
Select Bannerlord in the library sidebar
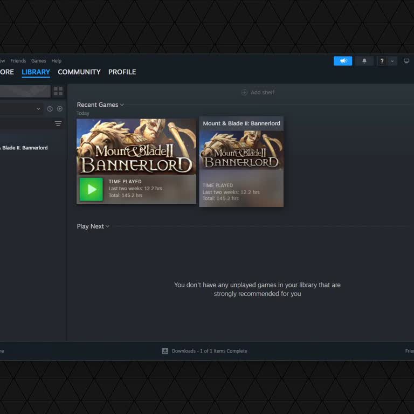click(x=24, y=148)
